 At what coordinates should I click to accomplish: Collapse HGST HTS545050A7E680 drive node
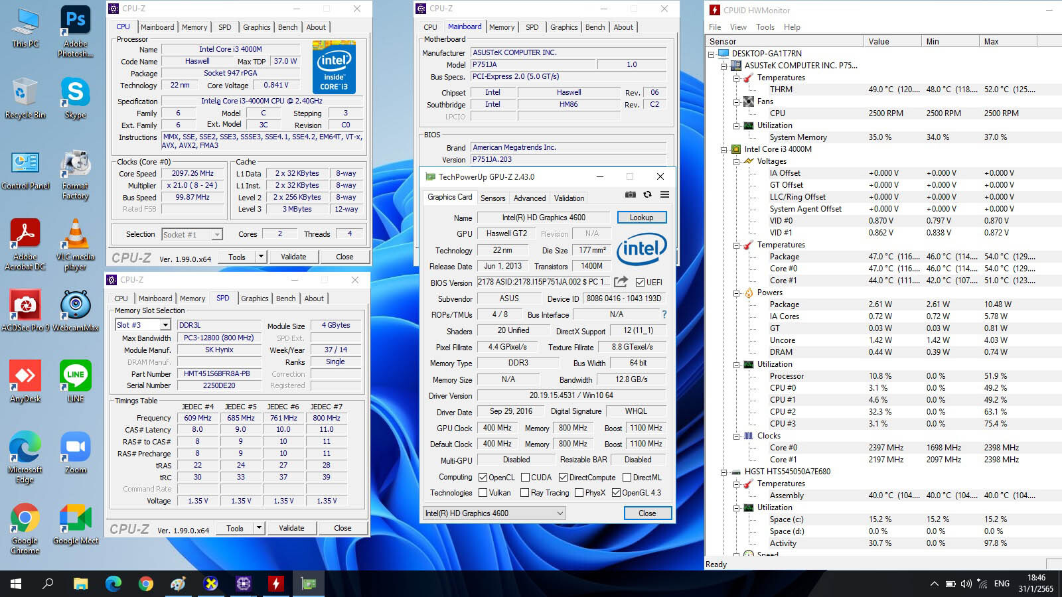pyautogui.click(x=723, y=472)
